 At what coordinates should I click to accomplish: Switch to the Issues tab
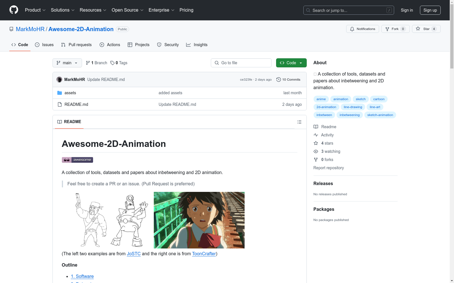click(x=44, y=45)
